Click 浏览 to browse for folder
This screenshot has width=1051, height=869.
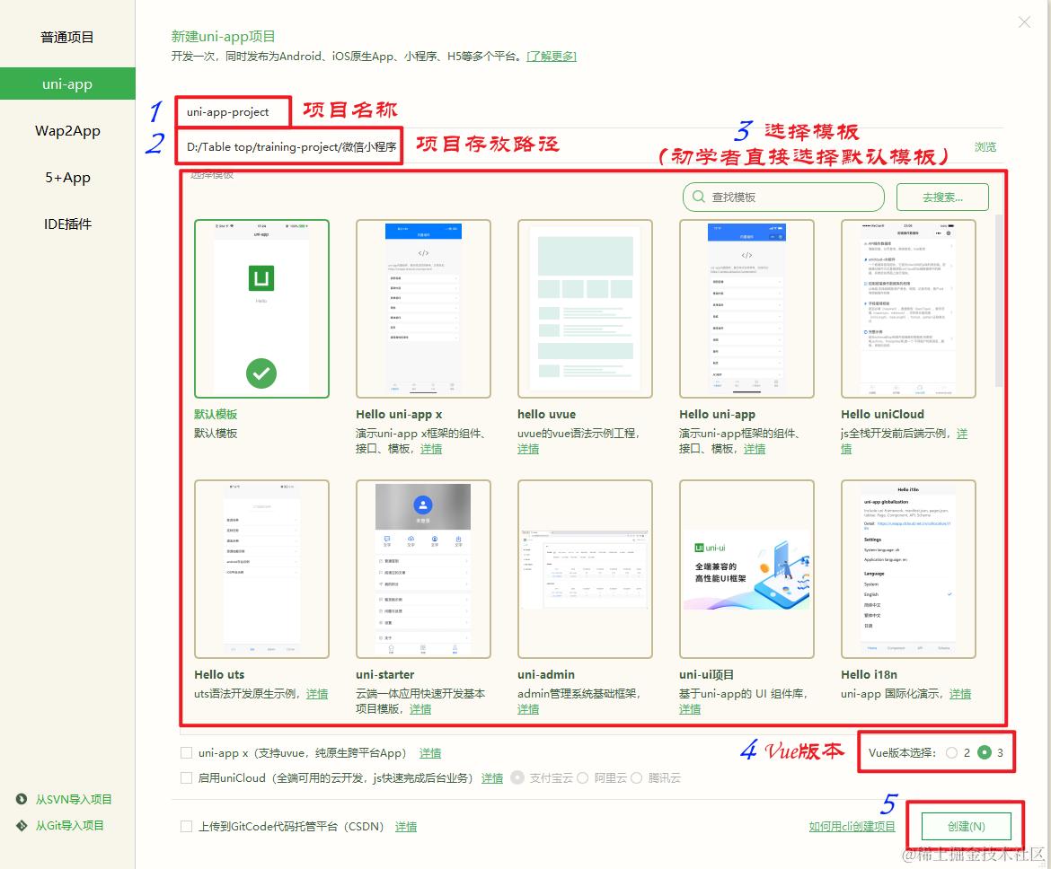coord(985,146)
